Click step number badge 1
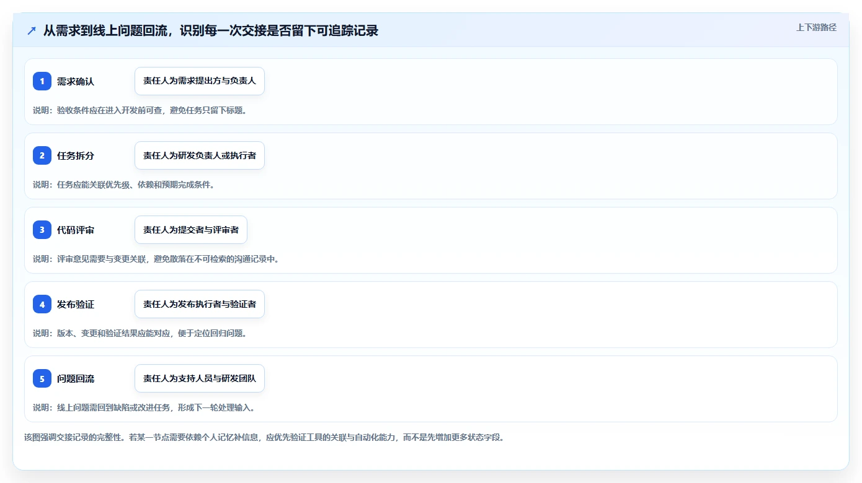Image resolution: width=862 pixels, height=483 pixels. point(42,81)
